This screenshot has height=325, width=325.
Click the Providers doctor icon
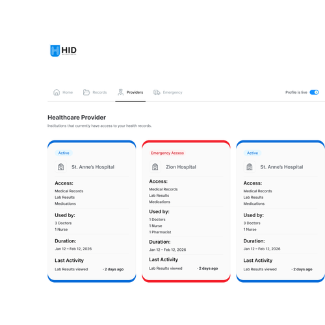click(120, 92)
